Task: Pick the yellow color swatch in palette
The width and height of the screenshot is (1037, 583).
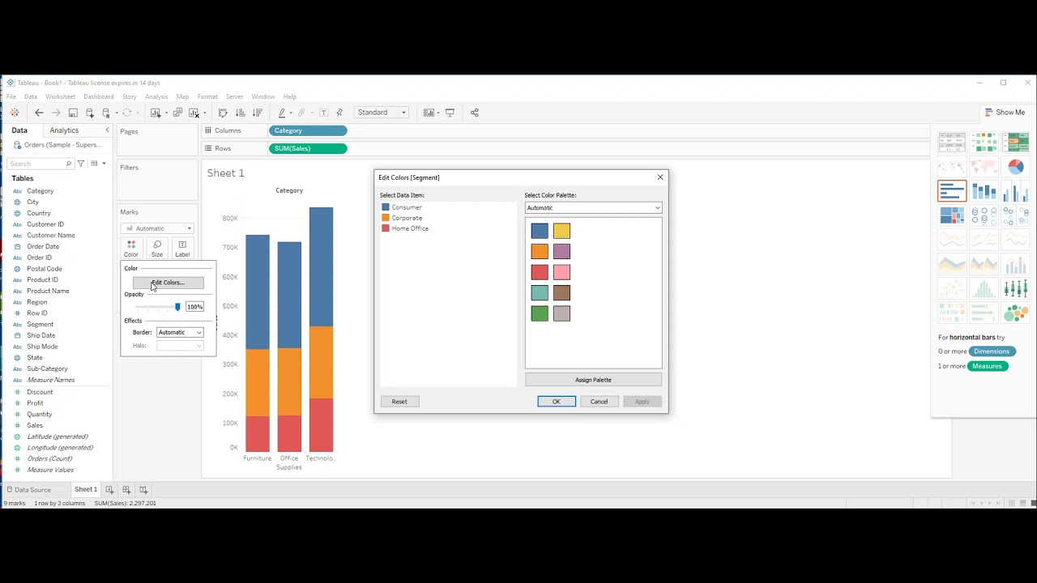Action: coord(561,231)
